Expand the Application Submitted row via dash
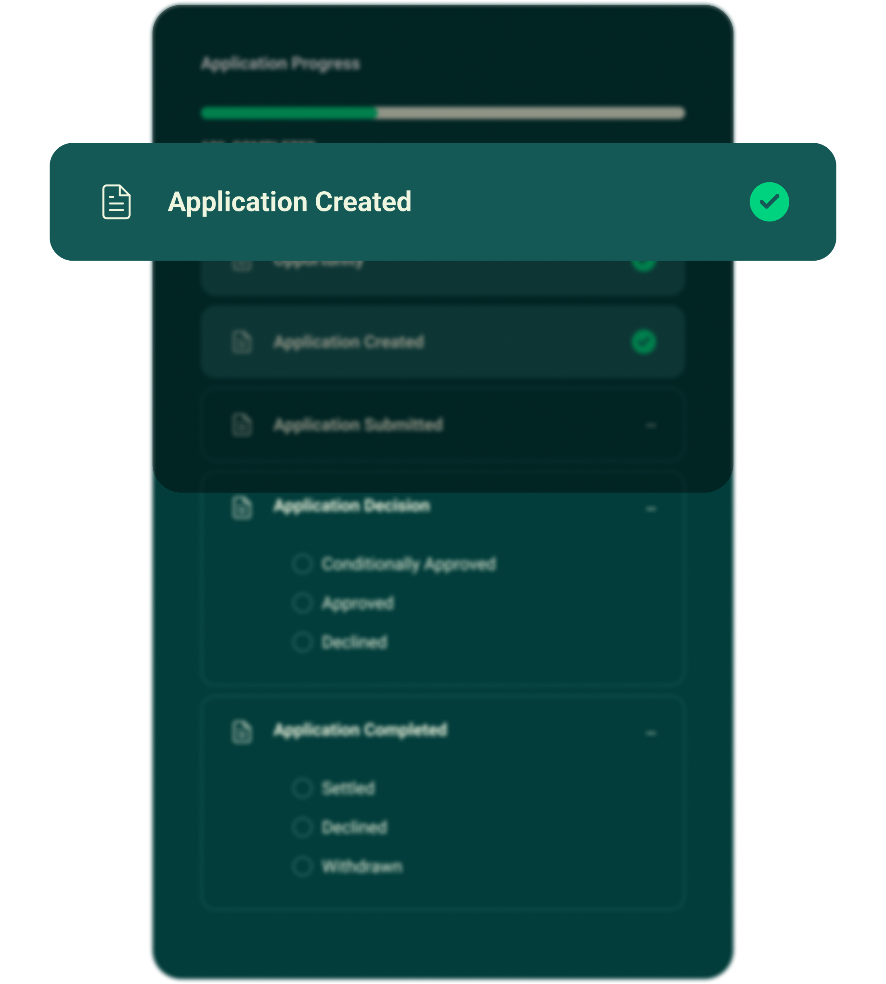 tap(651, 426)
